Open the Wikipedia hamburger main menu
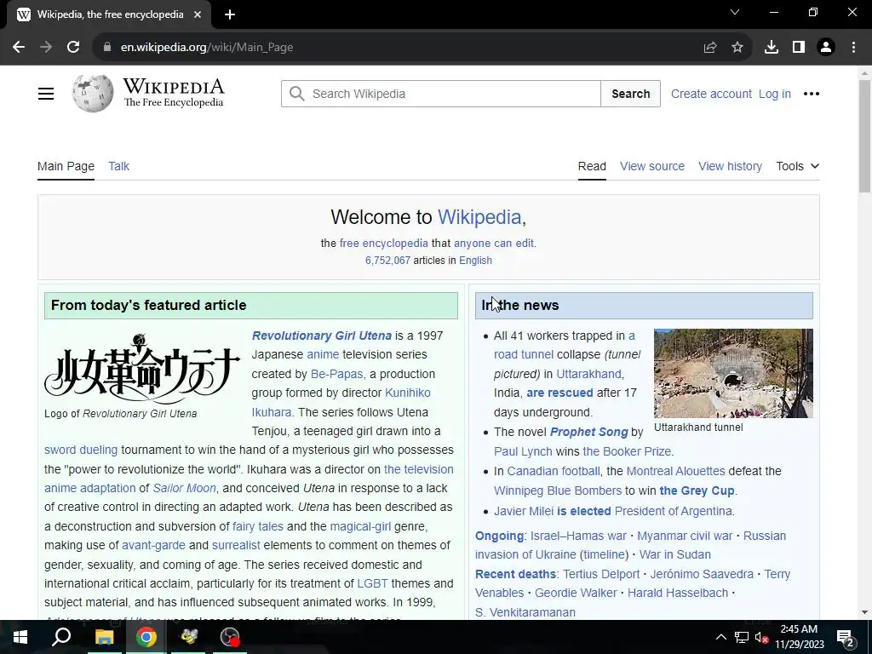 pyautogui.click(x=46, y=94)
